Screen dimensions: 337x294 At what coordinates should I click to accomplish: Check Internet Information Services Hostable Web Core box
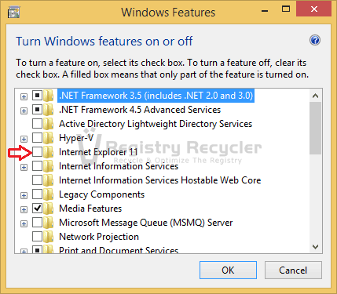point(37,180)
